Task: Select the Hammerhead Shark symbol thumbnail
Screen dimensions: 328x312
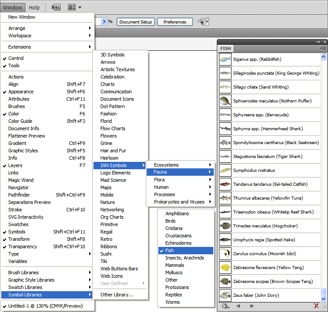Action: pos(225,129)
